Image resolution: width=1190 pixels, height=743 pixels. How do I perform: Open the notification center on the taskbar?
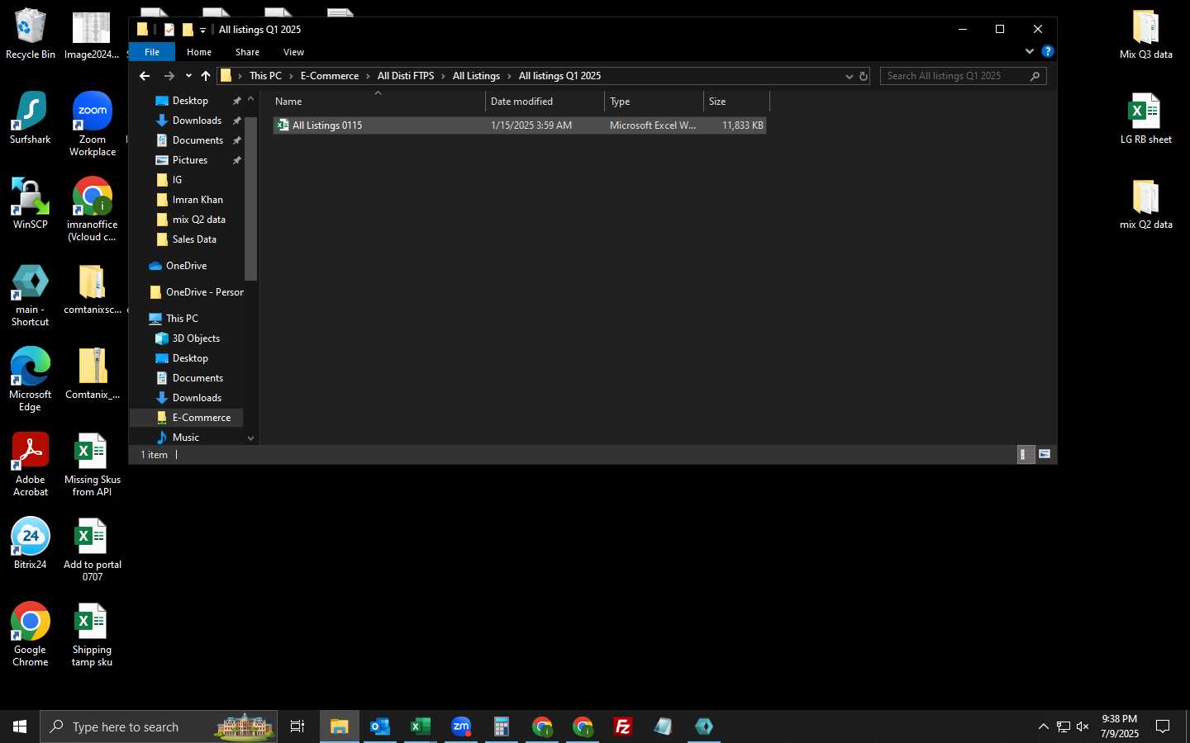(x=1163, y=726)
